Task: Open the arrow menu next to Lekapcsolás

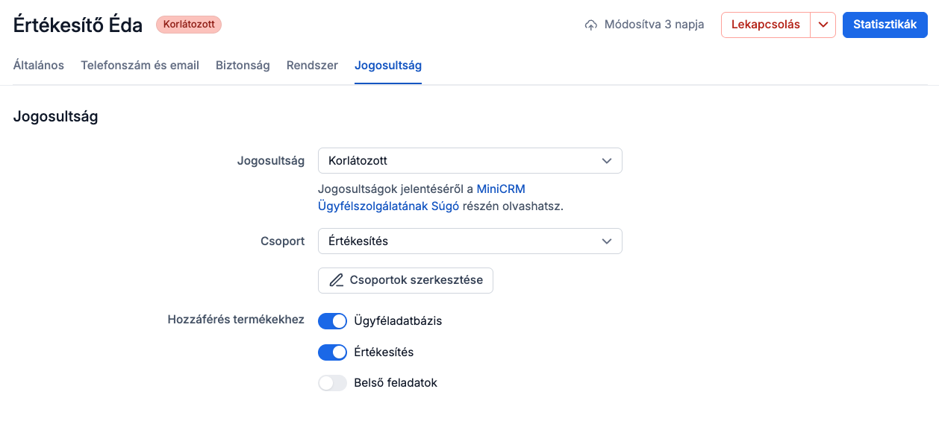Action: pos(823,25)
